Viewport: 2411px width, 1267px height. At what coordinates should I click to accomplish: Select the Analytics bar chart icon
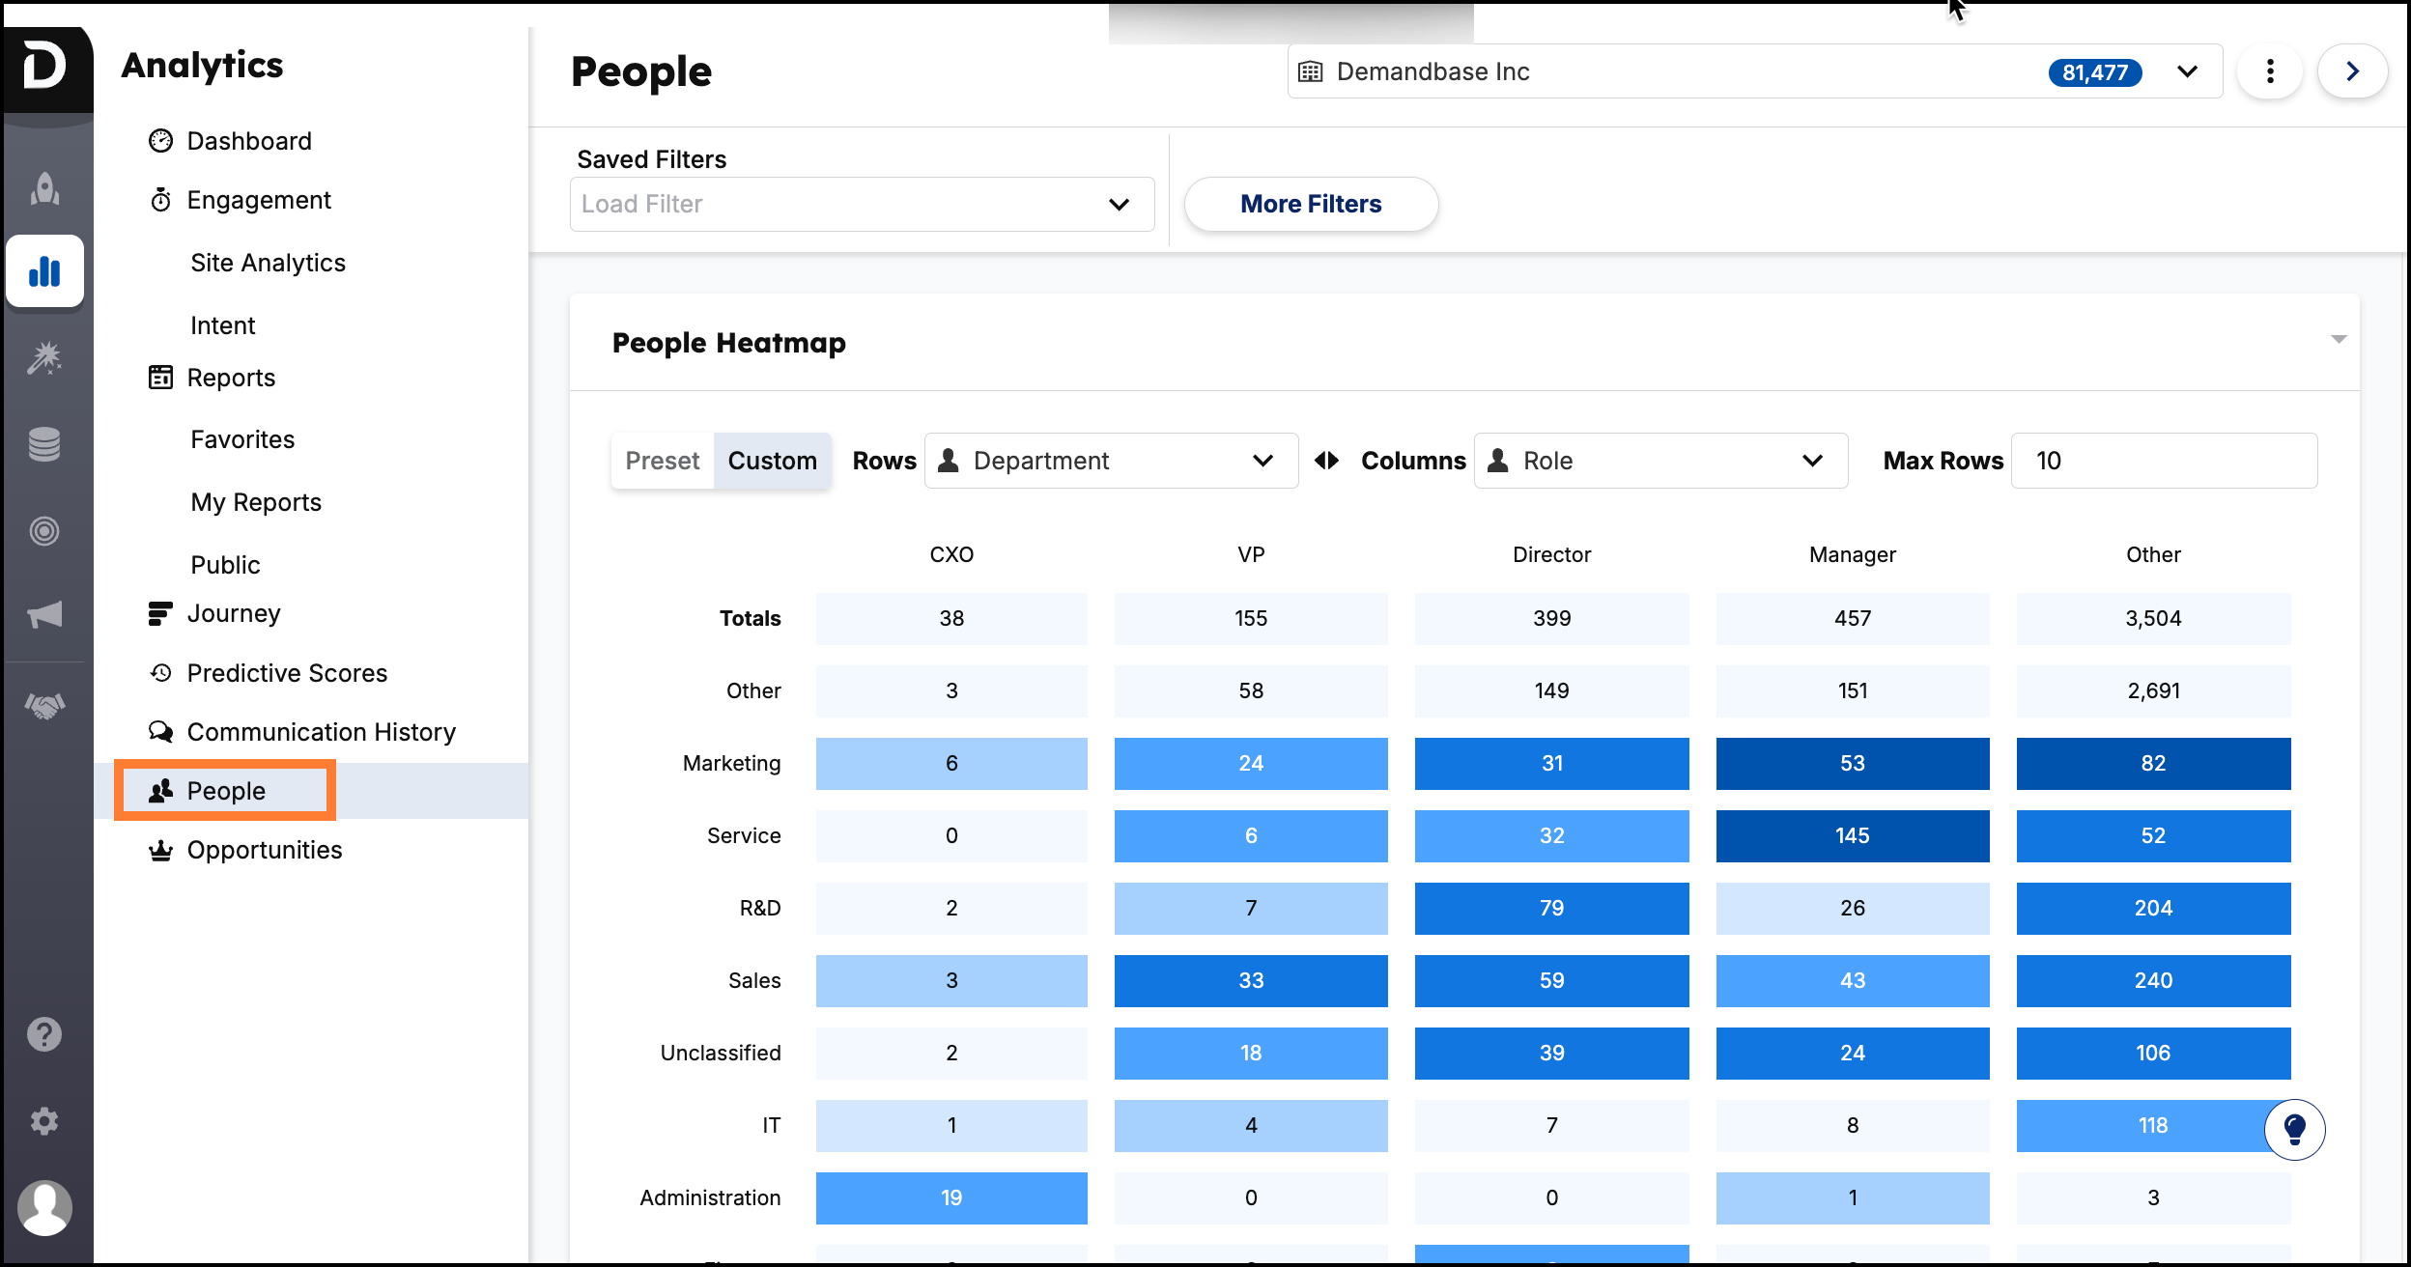tap(44, 271)
